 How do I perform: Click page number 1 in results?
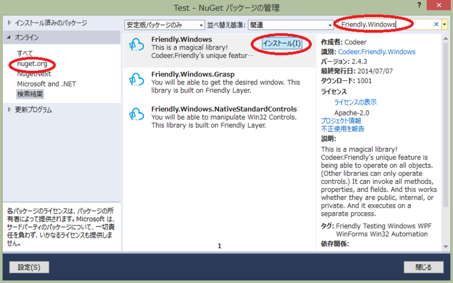pos(219,246)
